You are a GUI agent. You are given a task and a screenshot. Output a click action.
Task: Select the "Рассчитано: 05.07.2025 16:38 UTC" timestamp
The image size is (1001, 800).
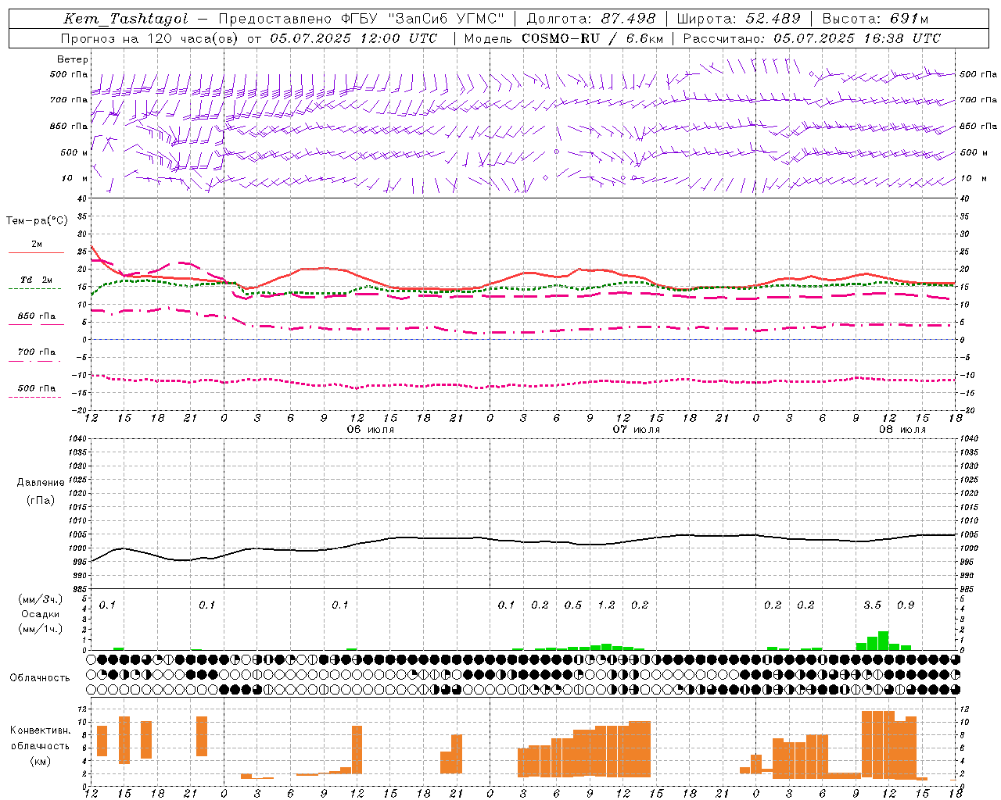(x=813, y=38)
